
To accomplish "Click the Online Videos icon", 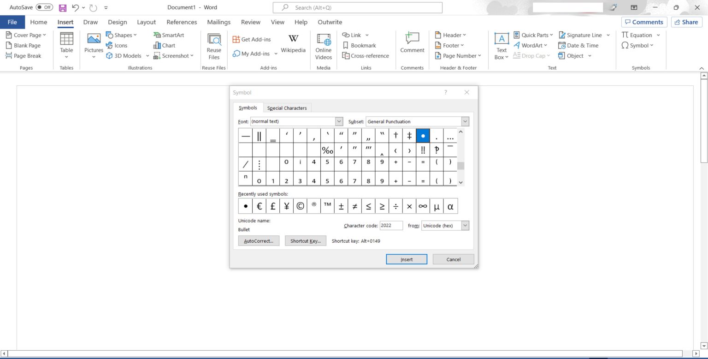I will point(323,41).
